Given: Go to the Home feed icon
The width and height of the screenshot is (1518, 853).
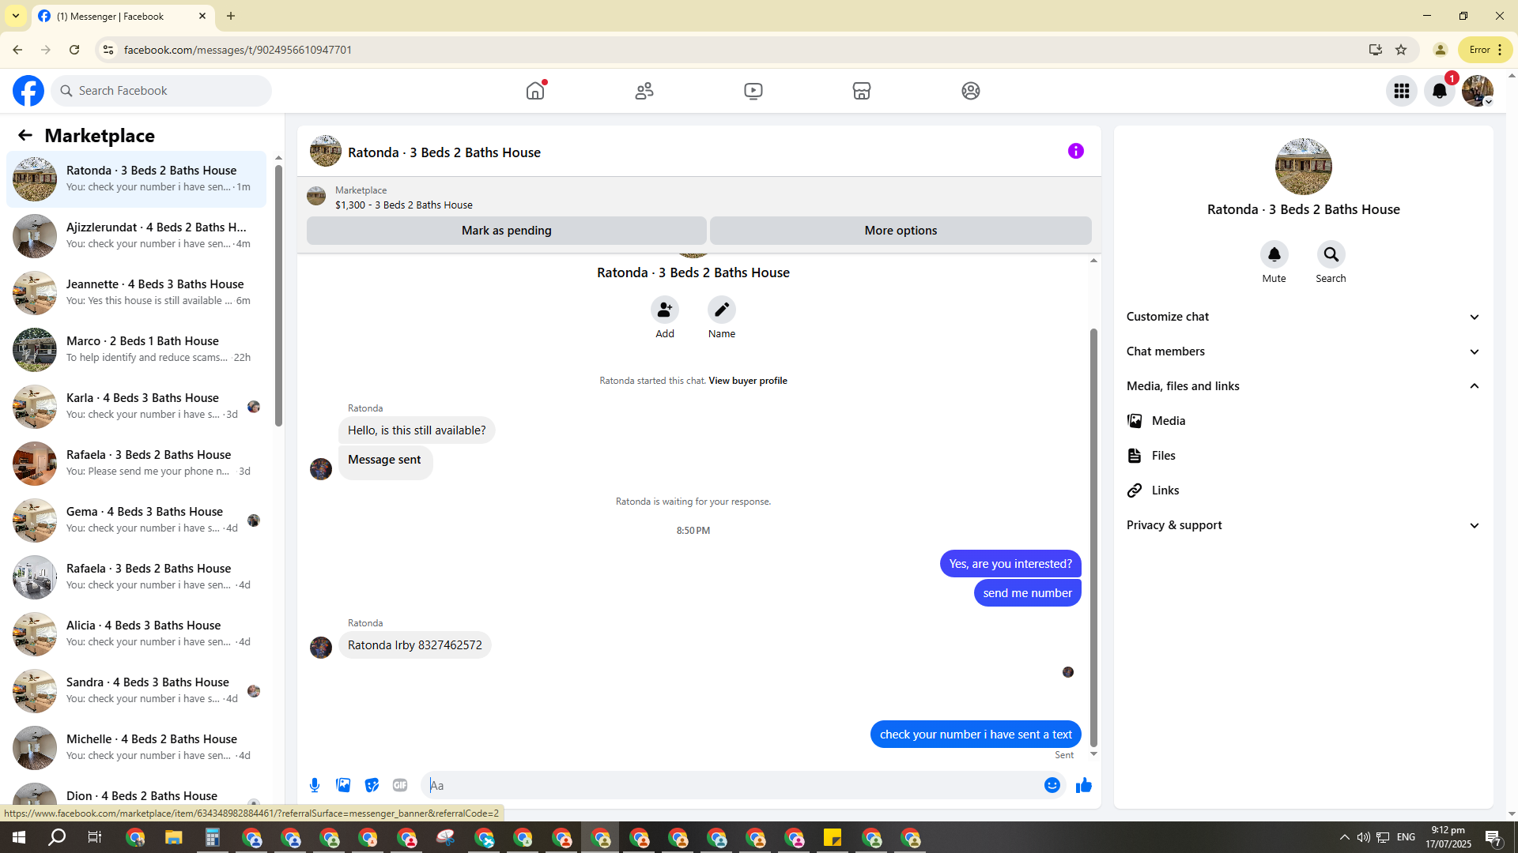Looking at the screenshot, I should point(535,91).
